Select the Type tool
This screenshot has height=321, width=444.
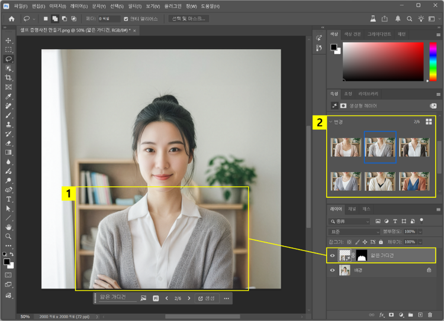[x=8, y=199]
